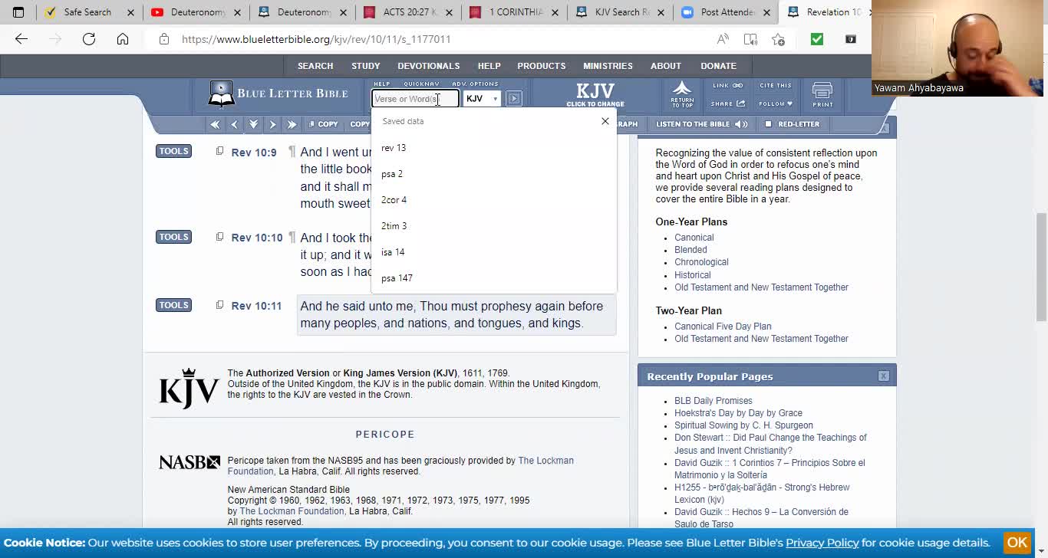
Task: Open the Chronological reading plan link
Action: [x=701, y=262]
